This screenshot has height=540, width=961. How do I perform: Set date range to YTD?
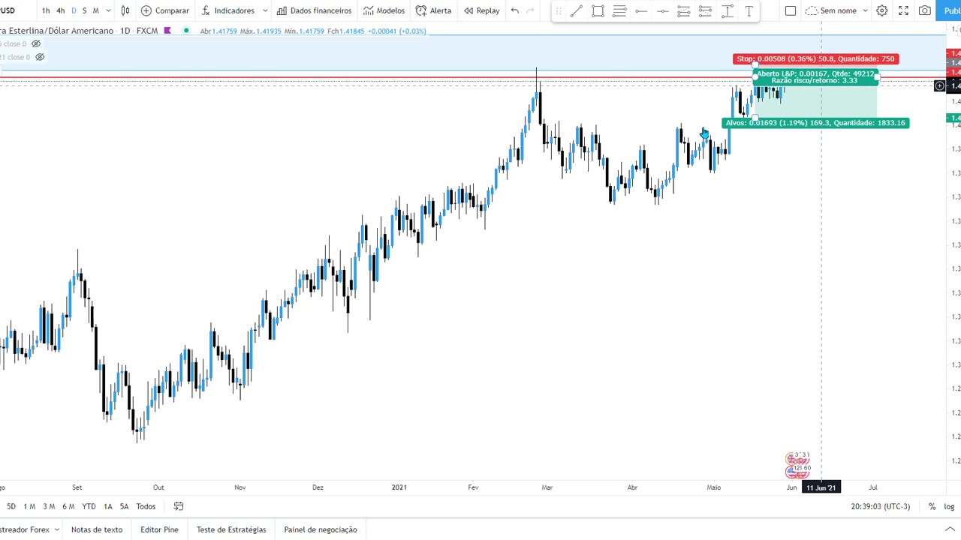pos(89,506)
